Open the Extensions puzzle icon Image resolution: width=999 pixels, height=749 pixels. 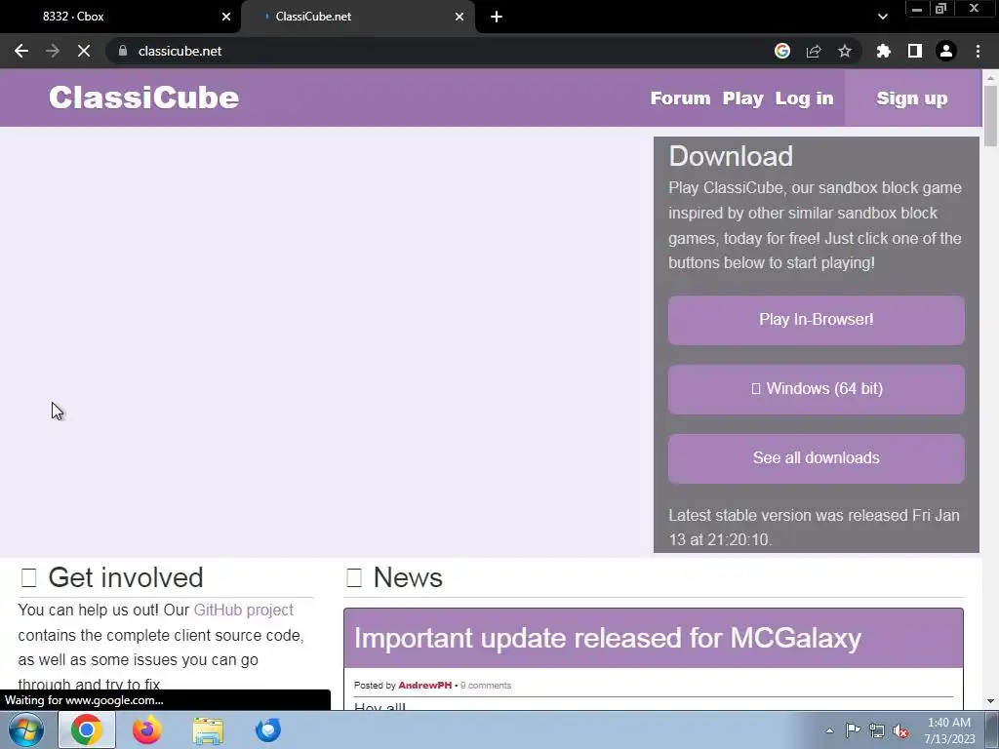point(884,51)
